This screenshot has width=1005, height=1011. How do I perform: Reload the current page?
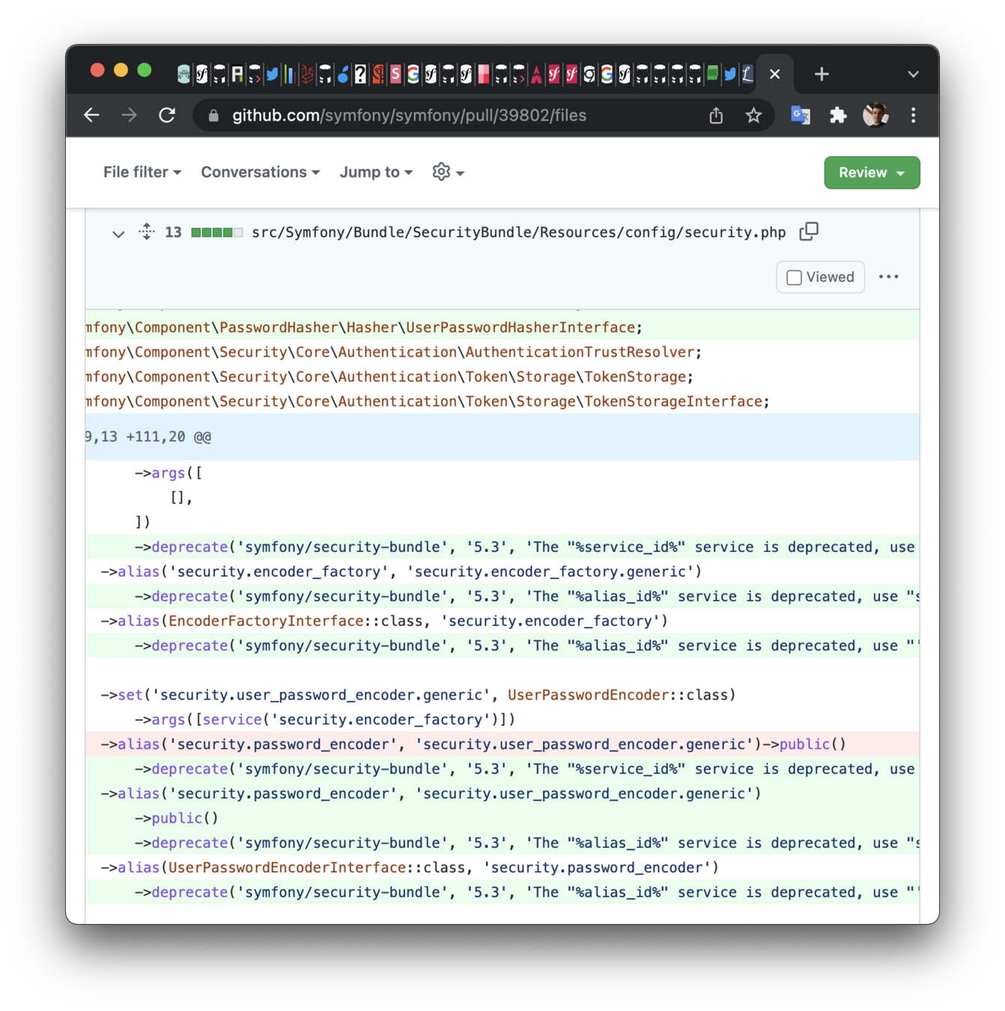pos(167,115)
